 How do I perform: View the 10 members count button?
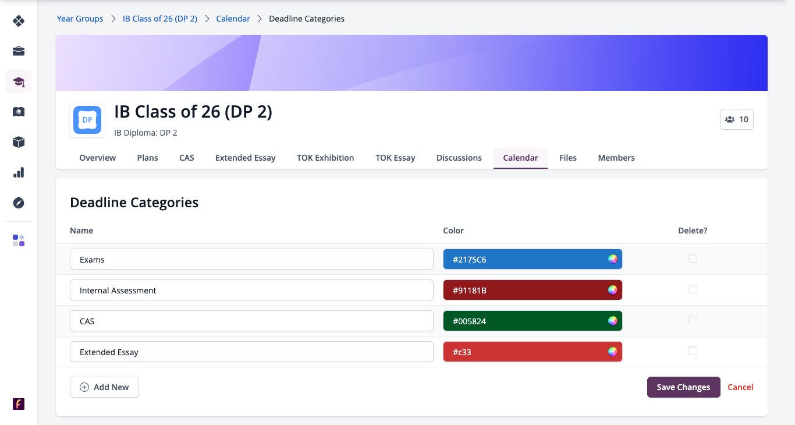pos(737,119)
